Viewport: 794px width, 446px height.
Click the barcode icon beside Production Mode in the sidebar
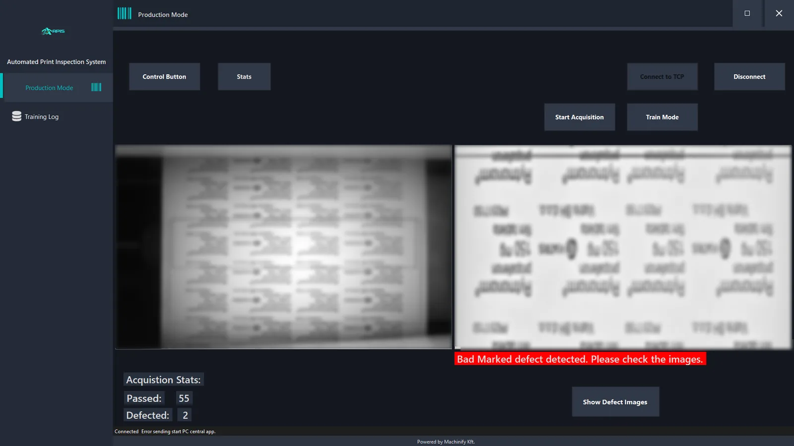point(96,87)
